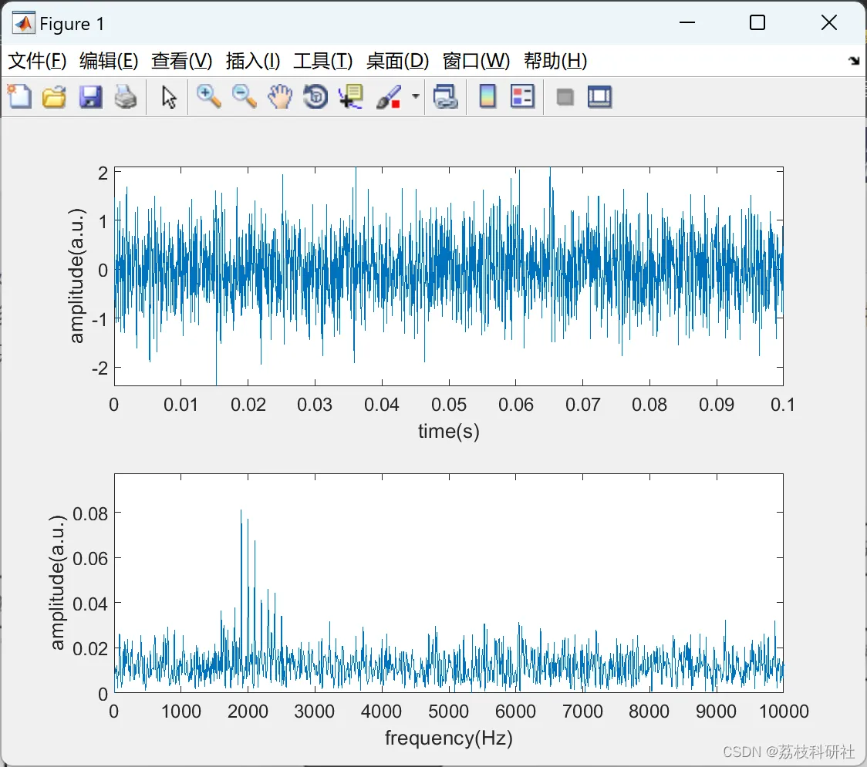
Task: Click the bottom plot's amplitude(a.u.) label
Action: 57,583
